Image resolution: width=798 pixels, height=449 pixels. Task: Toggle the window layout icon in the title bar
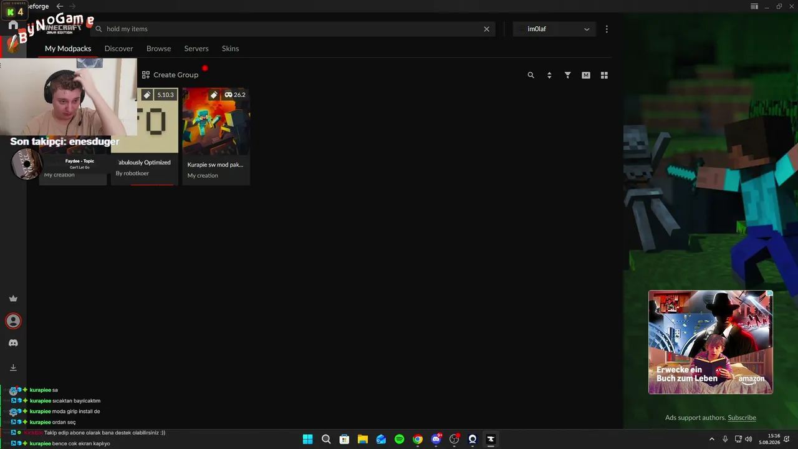tap(754, 6)
